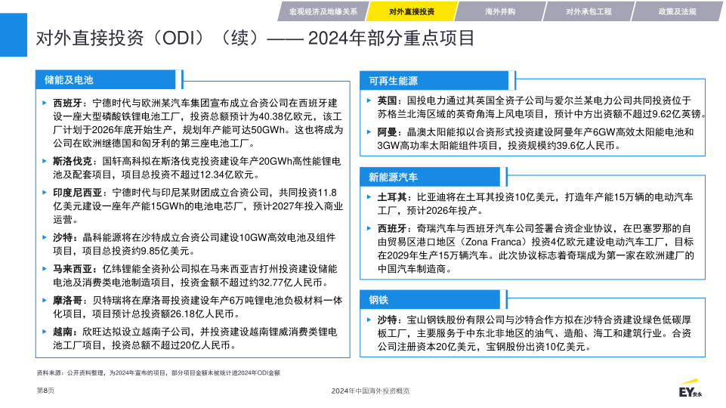Click the 越南 bullet about 欣旺达

point(195,338)
